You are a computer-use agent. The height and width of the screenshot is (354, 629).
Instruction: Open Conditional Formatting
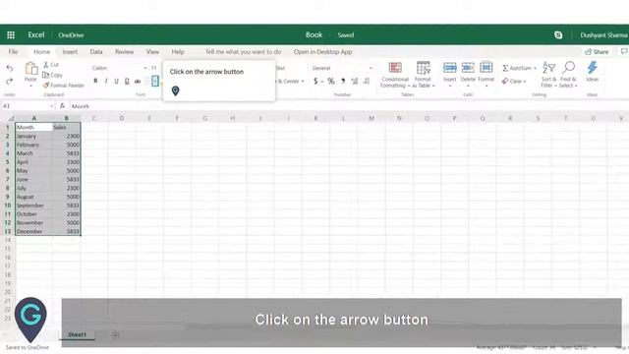pos(395,75)
